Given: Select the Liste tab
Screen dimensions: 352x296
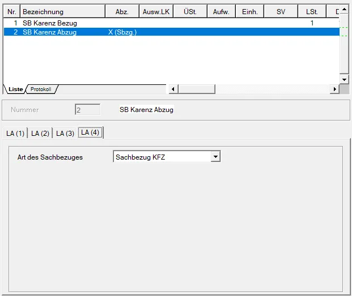Looking at the screenshot, I should (15, 89).
